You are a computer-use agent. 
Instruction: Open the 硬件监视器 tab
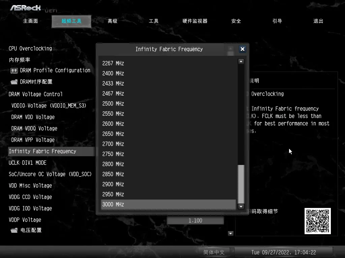click(x=195, y=21)
